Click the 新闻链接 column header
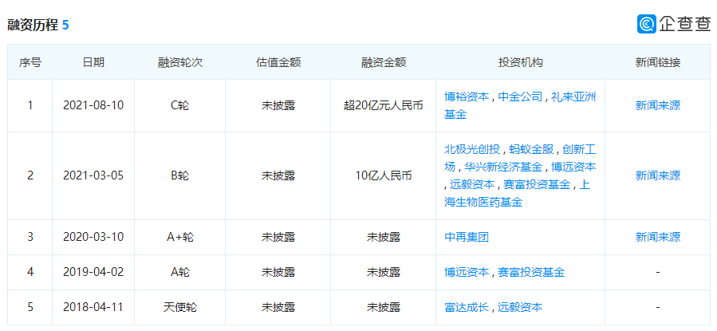The width and height of the screenshot is (717, 331). [x=657, y=63]
